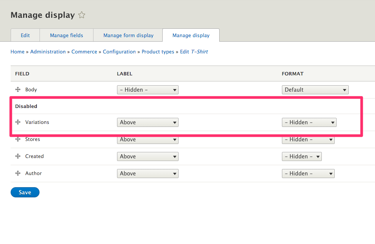Open the Stores label dropdown
The image size is (375, 244).
pos(147,139)
